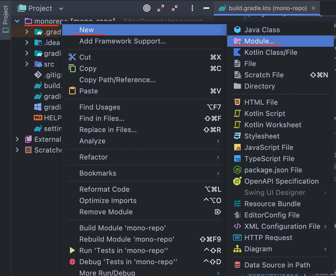Expand the src folder node
The width and height of the screenshot is (336, 276).
point(27,64)
